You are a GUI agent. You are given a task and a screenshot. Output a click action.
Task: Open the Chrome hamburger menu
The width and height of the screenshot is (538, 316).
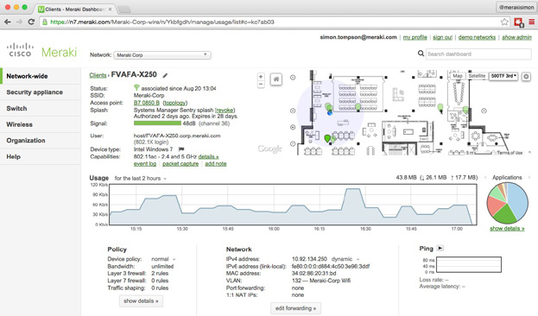[x=531, y=22]
